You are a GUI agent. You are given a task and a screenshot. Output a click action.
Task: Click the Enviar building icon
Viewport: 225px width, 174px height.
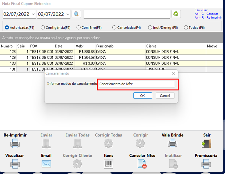click(x=46, y=144)
